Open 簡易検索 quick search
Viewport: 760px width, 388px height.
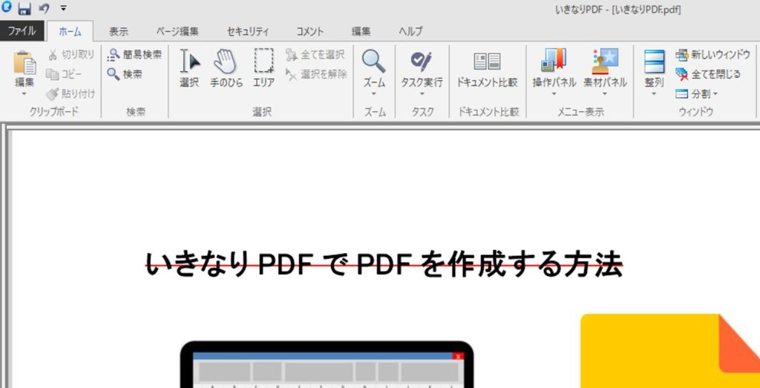tap(134, 55)
